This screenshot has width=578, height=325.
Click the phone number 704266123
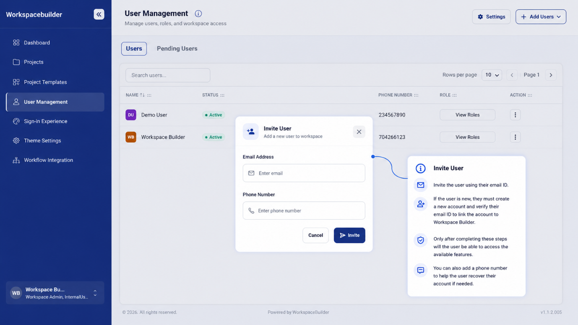392,137
